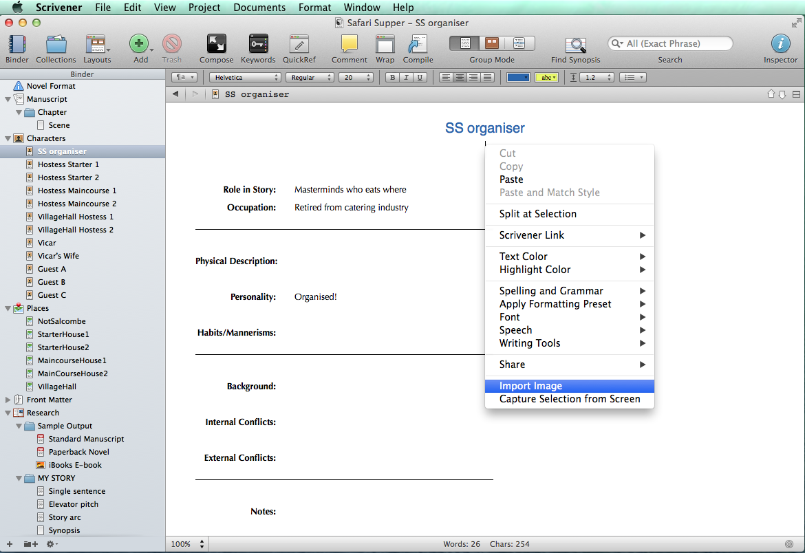Open the Spelling and Grammar submenu
This screenshot has width=805, height=553.
[x=570, y=291]
